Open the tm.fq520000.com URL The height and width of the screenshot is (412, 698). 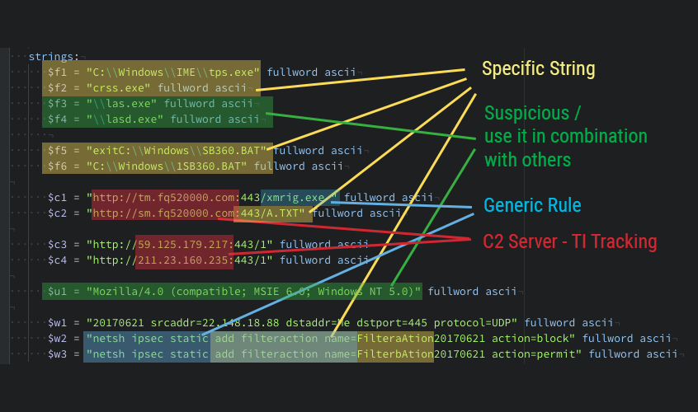pyautogui.click(x=164, y=198)
